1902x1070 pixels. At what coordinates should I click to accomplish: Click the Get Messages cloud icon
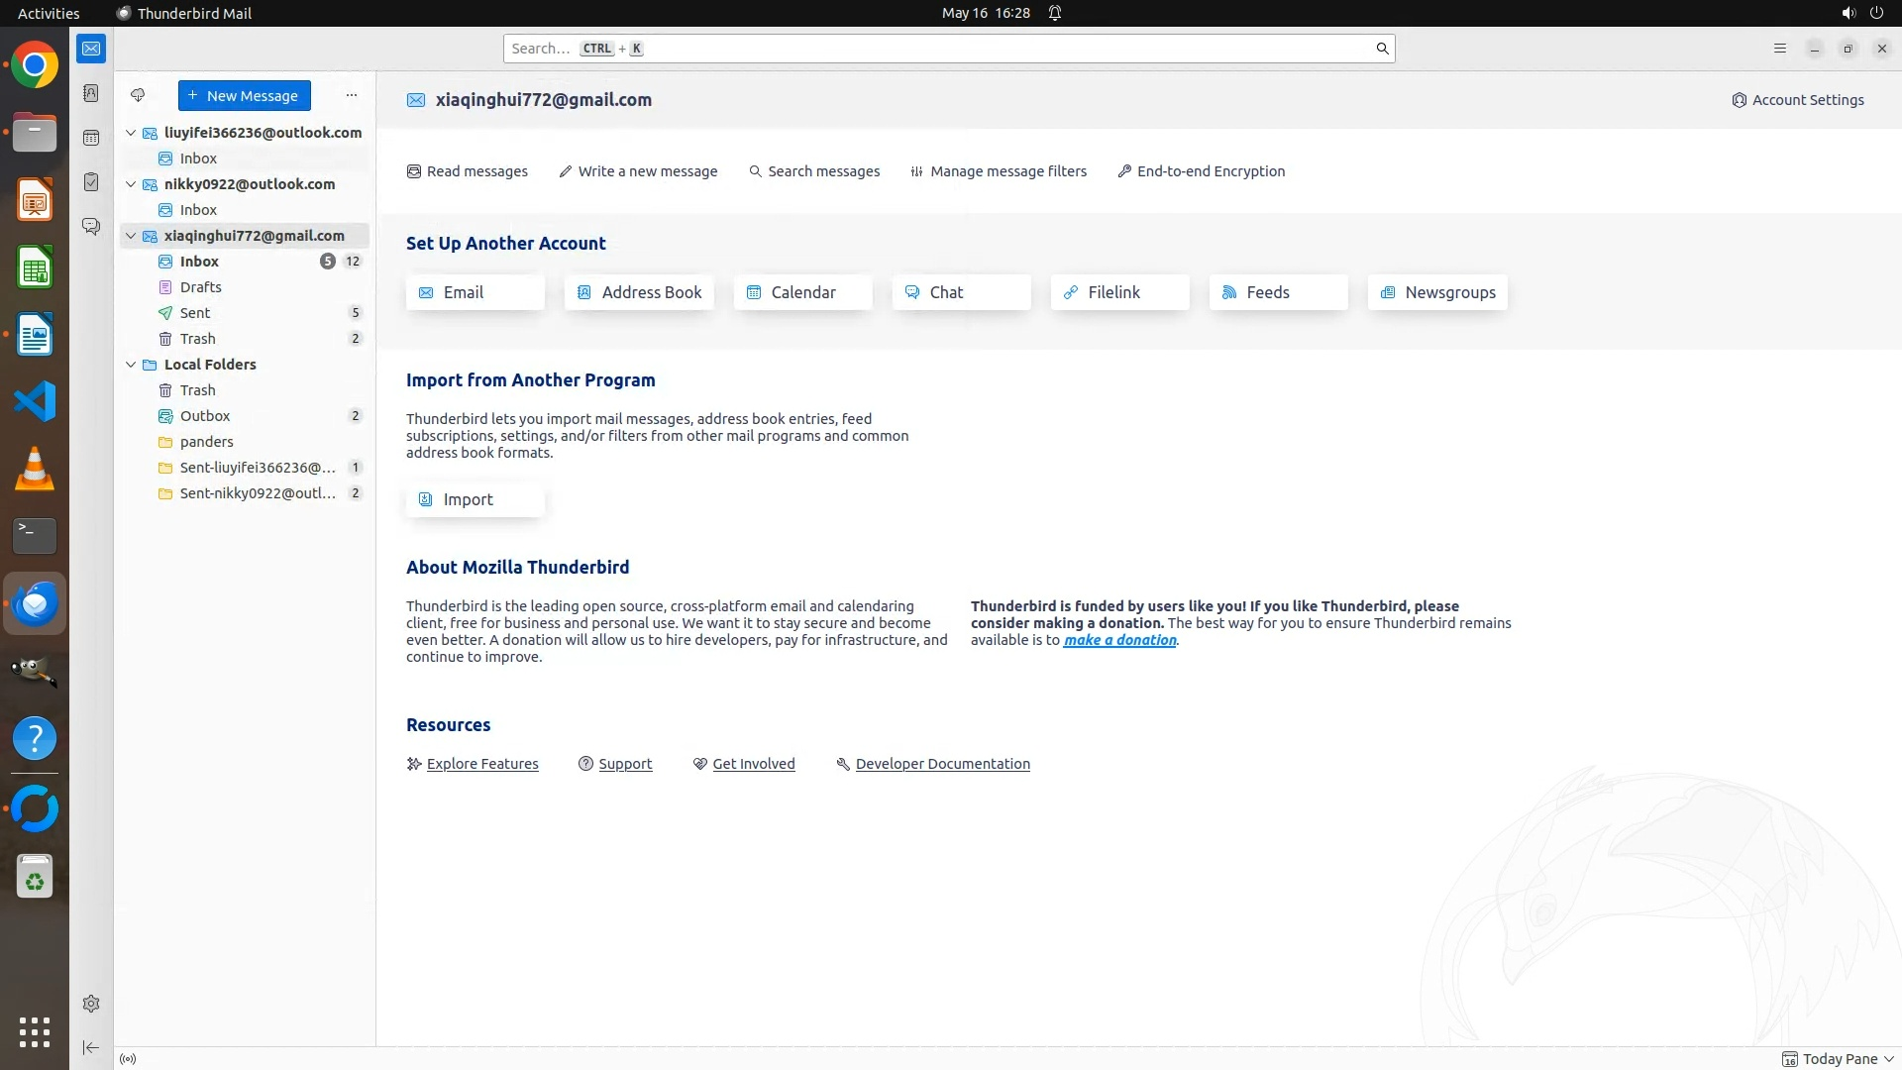point(138,96)
